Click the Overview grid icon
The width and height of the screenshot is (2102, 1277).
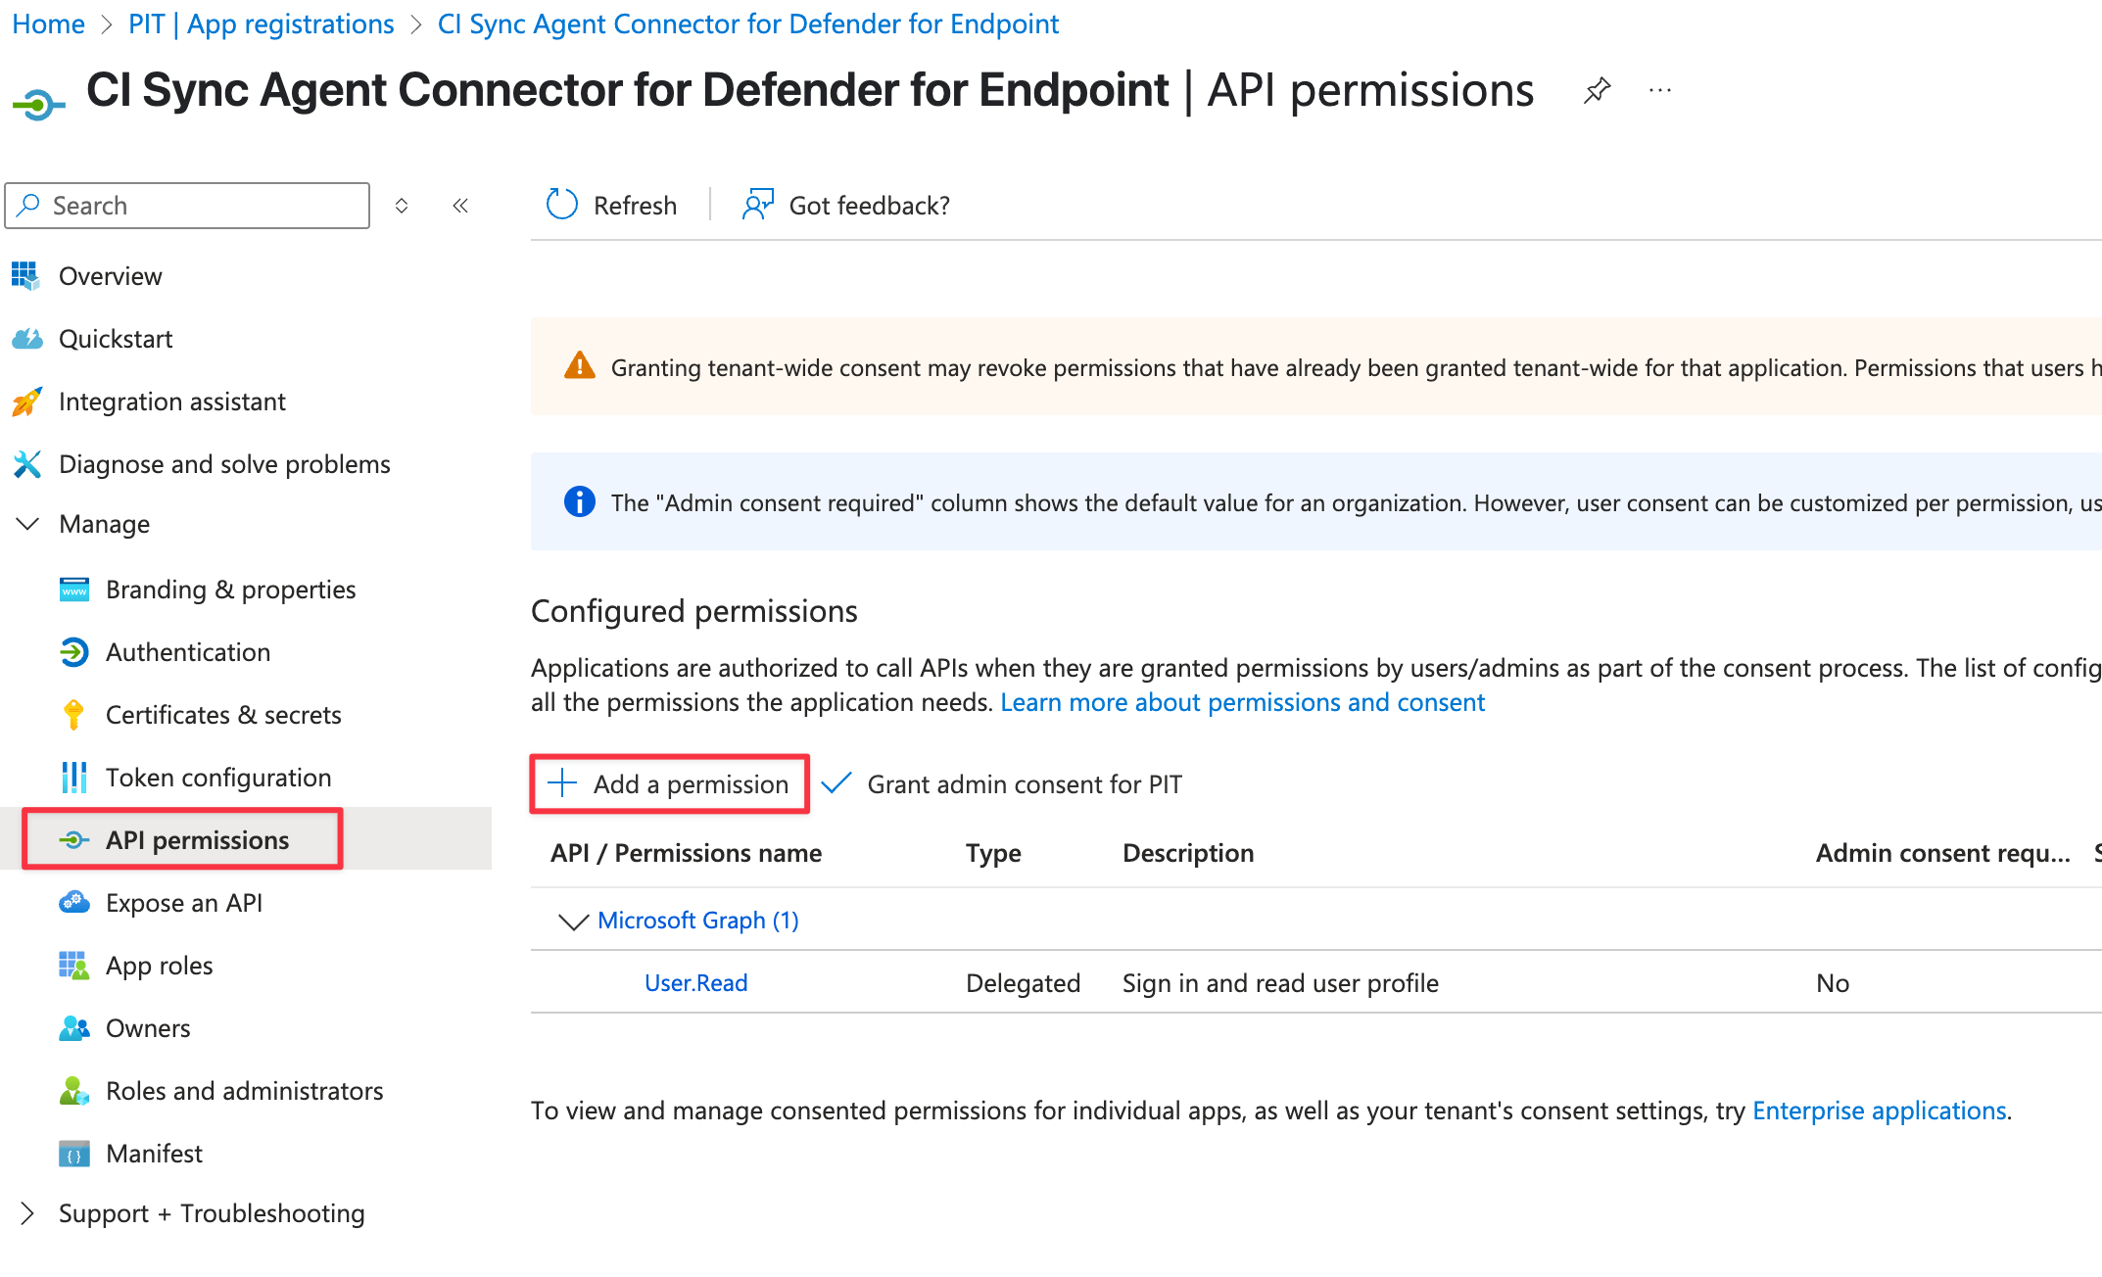click(x=25, y=276)
